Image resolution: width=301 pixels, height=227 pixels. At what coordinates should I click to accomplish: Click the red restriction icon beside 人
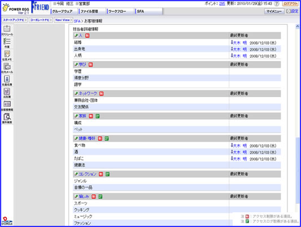pos(88,36)
